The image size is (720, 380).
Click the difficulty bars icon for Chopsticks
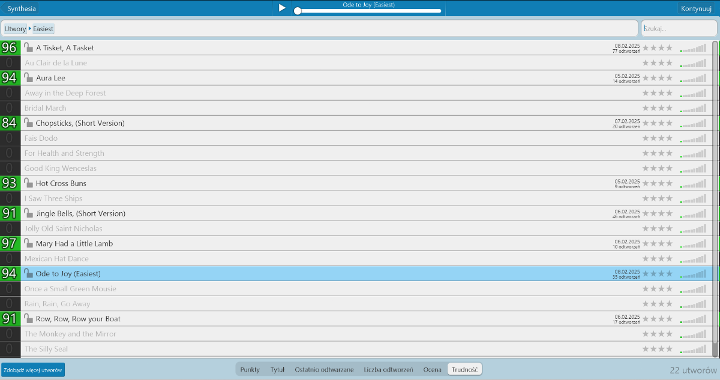tap(693, 123)
